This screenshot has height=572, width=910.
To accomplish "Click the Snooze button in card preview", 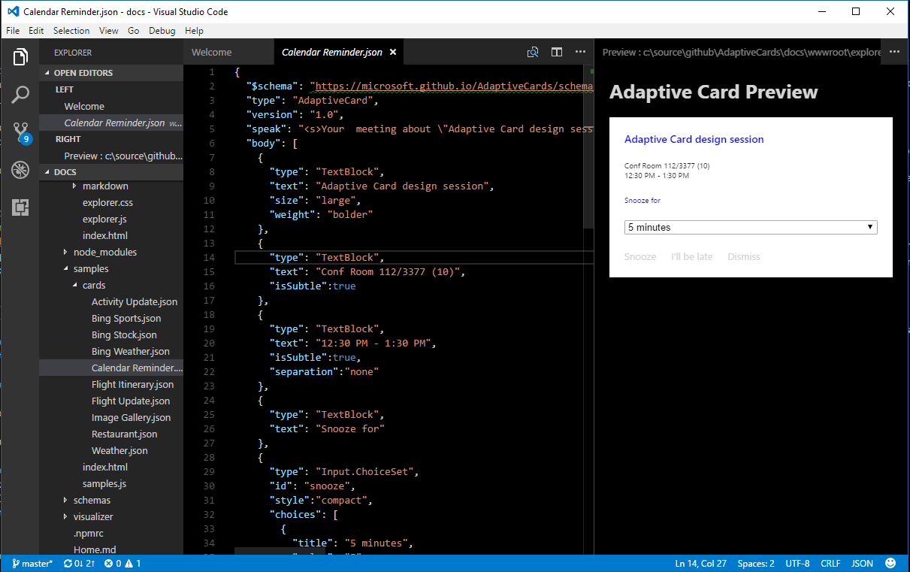I will click(640, 256).
